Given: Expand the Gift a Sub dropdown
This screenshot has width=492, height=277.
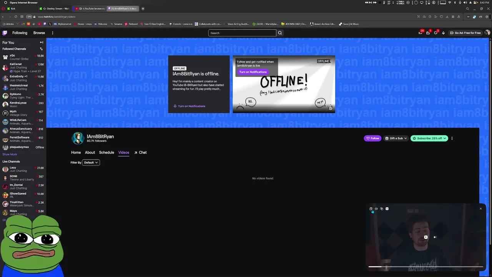Looking at the screenshot, I should [x=396, y=138].
